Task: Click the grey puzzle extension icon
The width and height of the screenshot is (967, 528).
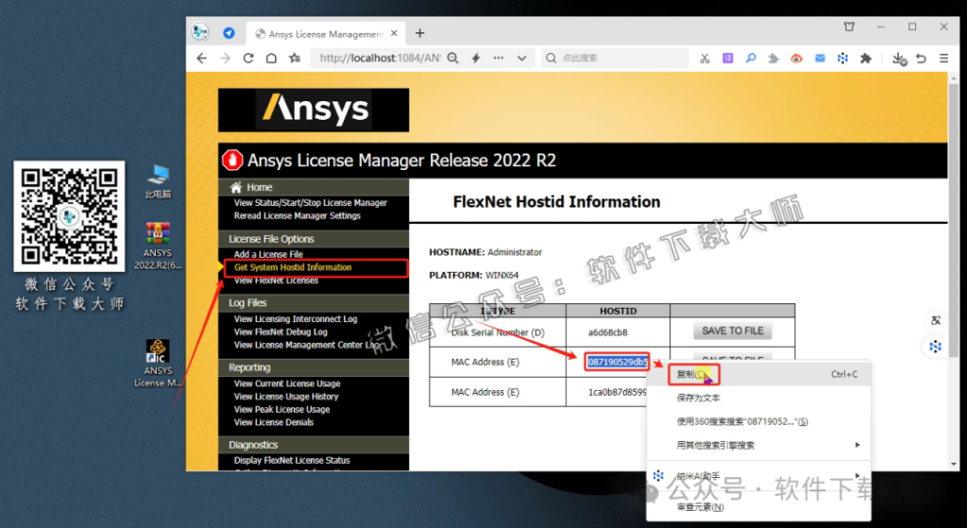Action: (773, 59)
